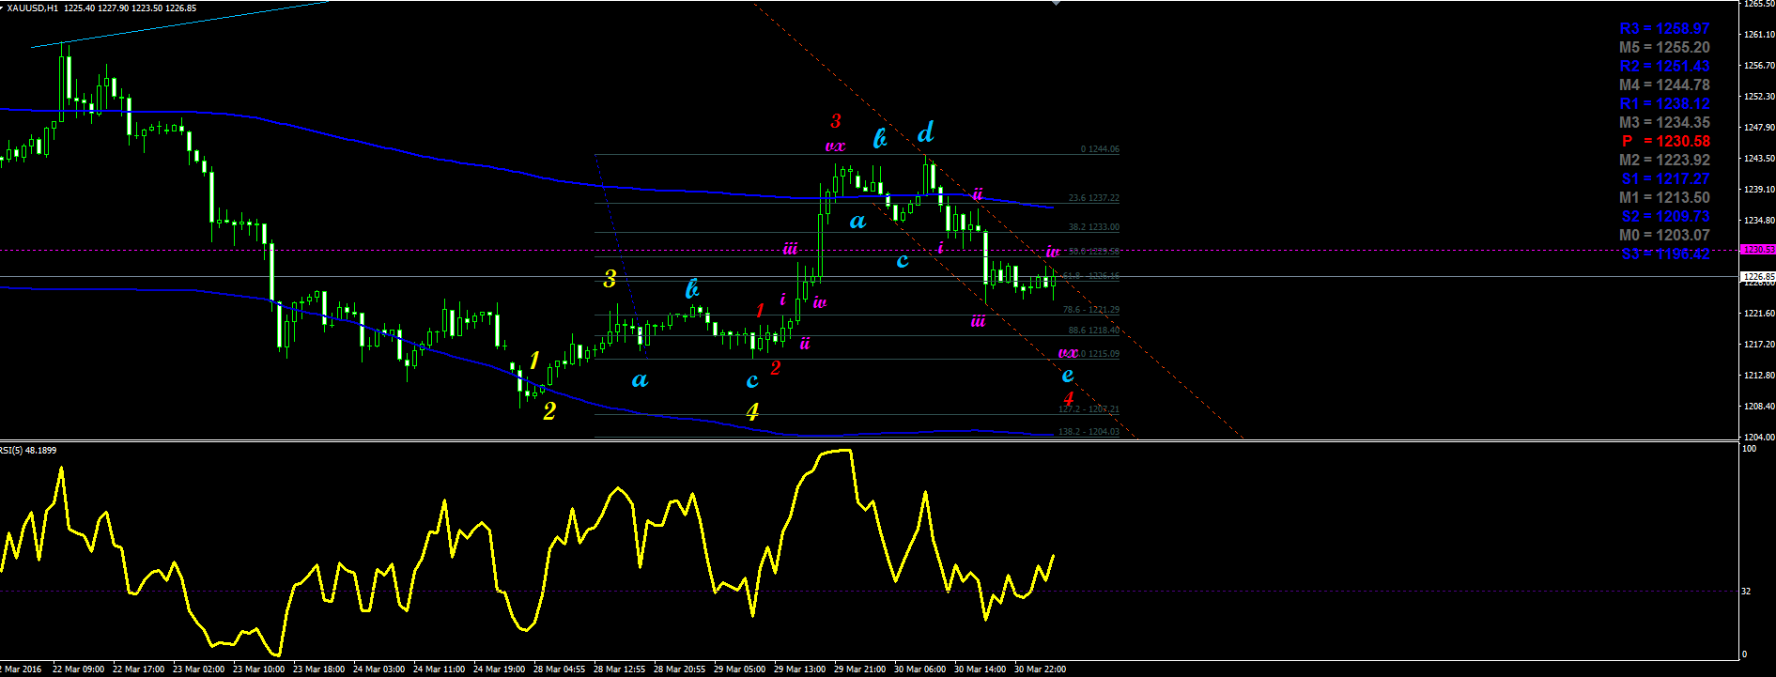Select the blue wave label 'e'
The height and width of the screenshot is (677, 1776).
tap(1068, 376)
